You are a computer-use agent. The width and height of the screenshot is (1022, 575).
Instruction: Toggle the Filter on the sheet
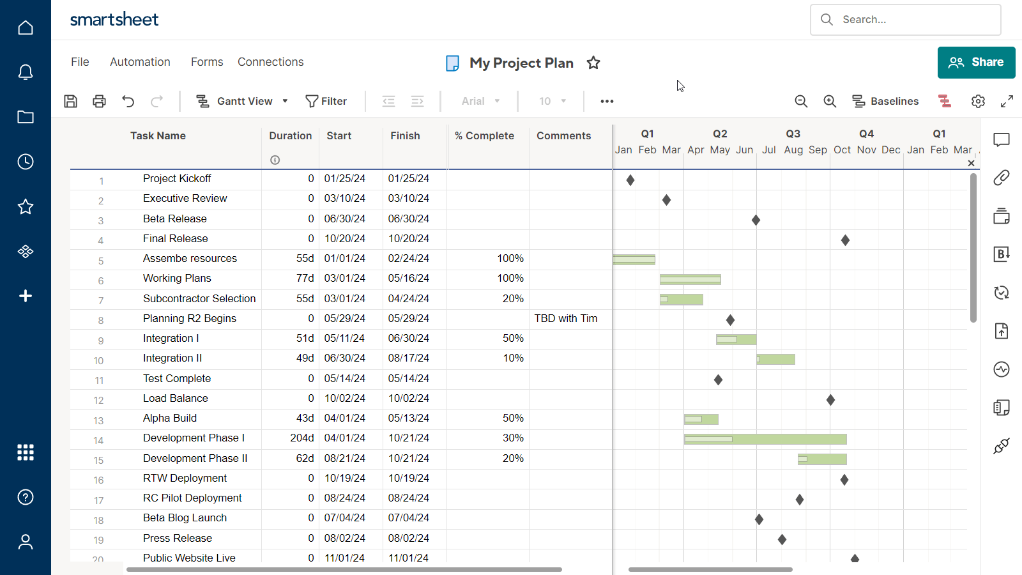[x=326, y=101]
